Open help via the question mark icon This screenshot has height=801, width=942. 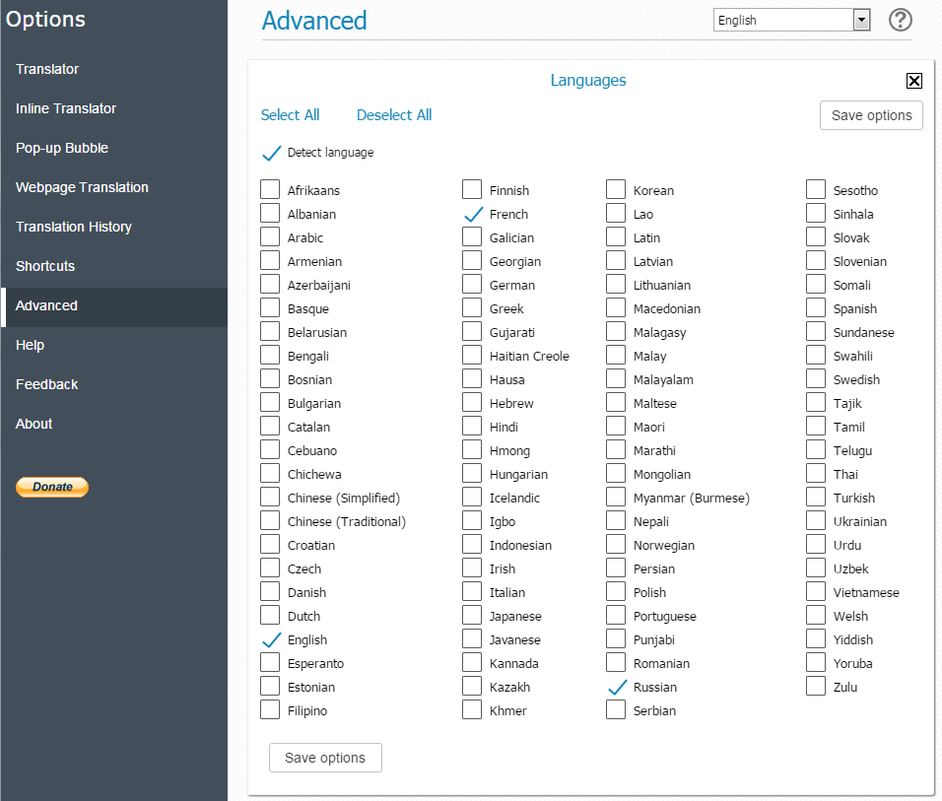pos(900,20)
